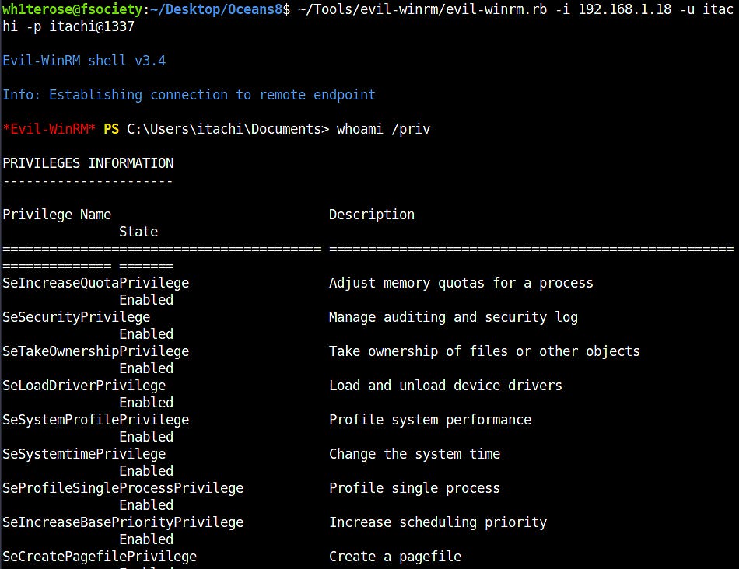Click 'Change the system time' description

[x=415, y=454]
